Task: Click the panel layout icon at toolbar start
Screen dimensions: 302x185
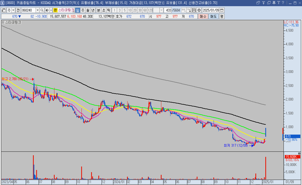Action: [x=4, y=10]
